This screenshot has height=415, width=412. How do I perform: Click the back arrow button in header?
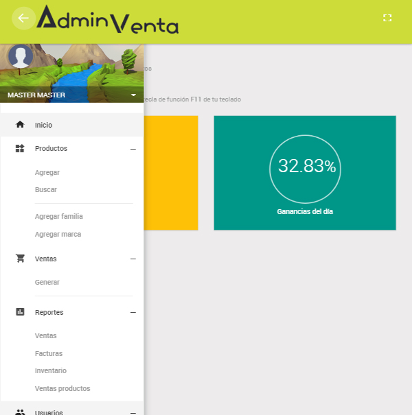(x=23, y=18)
